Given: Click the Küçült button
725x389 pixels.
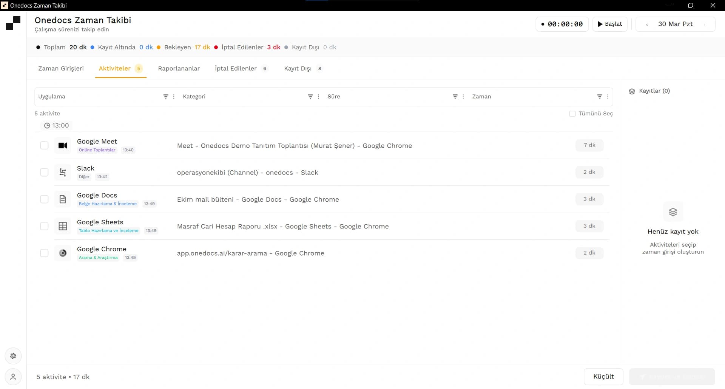Looking at the screenshot, I should [x=603, y=377].
